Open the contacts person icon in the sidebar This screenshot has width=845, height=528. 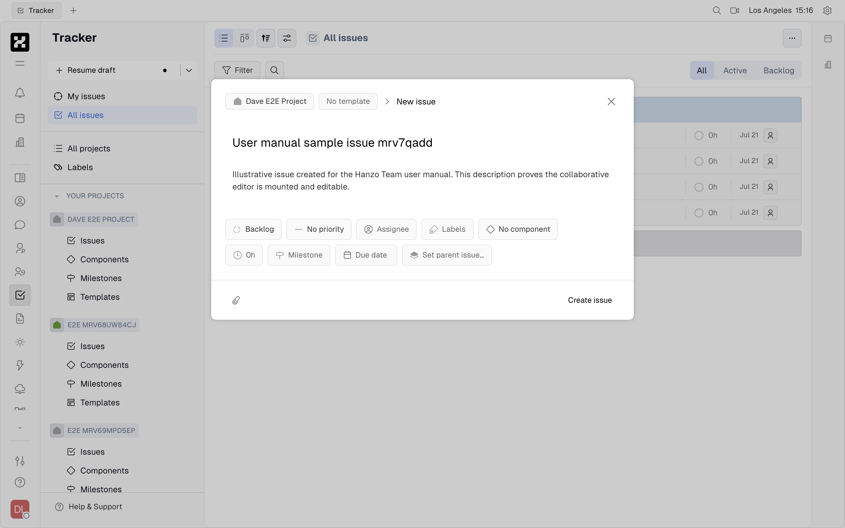click(x=20, y=201)
